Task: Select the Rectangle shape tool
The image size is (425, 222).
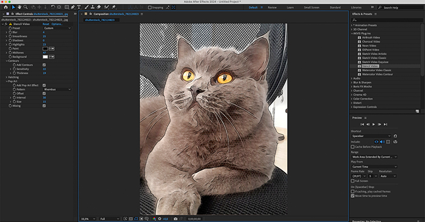Action: tap(67, 7)
